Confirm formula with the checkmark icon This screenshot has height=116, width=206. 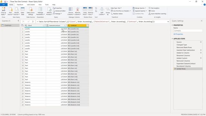coord(28,22)
